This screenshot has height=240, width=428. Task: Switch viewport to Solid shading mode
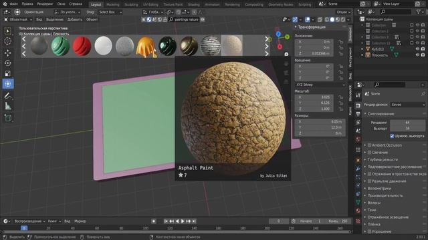point(332,19)
